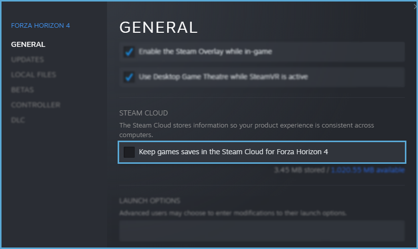Click the '3.45 MB stored' text
This screenshot has width=418, height=249.
pyautogui.click(x=300, y=170)
